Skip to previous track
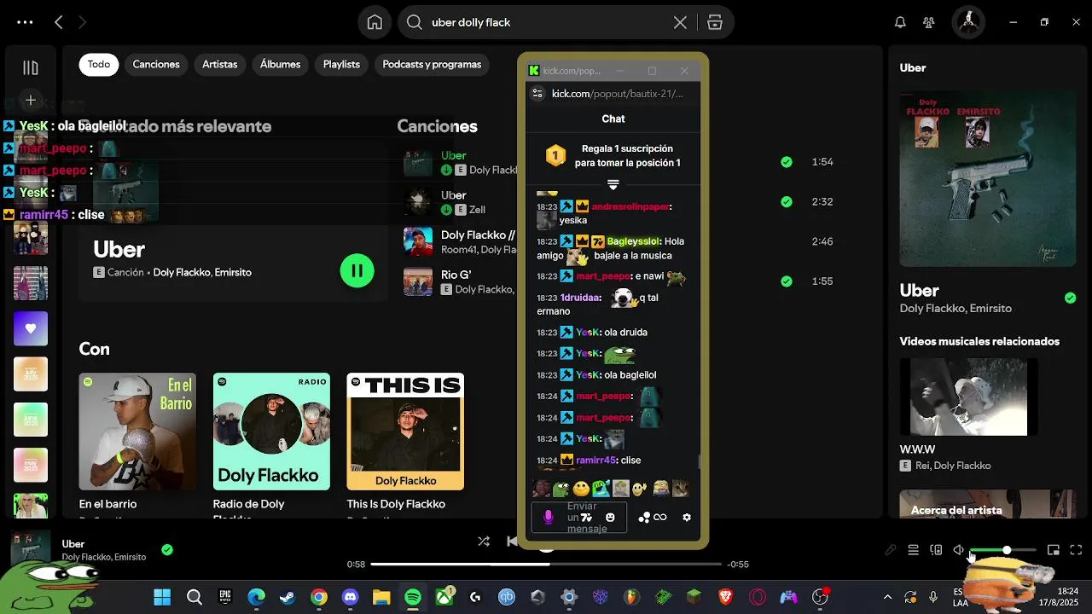The width and height of the screenshot is (1092, 614). pos(512,541)
